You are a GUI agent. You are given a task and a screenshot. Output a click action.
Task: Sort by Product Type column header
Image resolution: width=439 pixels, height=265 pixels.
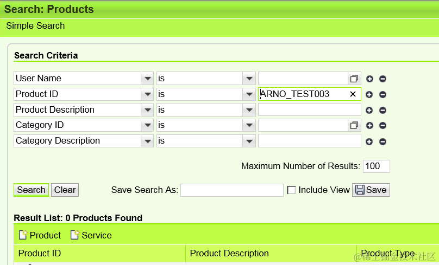(398, 253)
